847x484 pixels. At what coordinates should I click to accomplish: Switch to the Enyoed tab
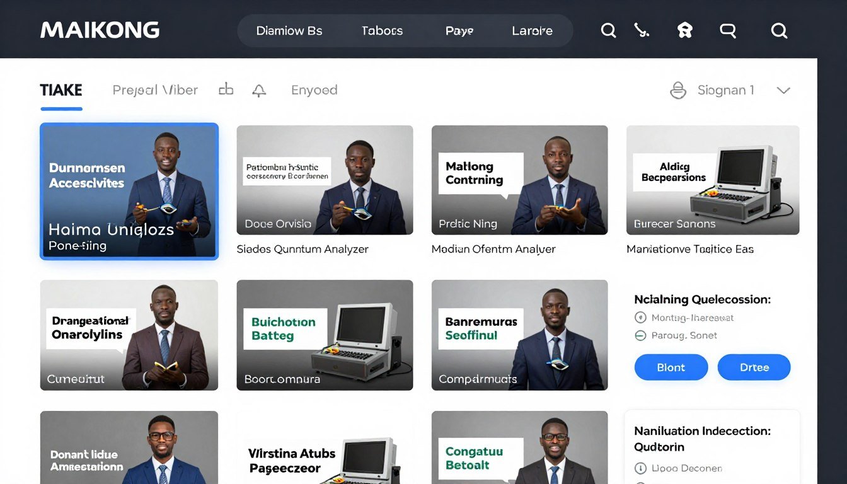coord(314,89)
